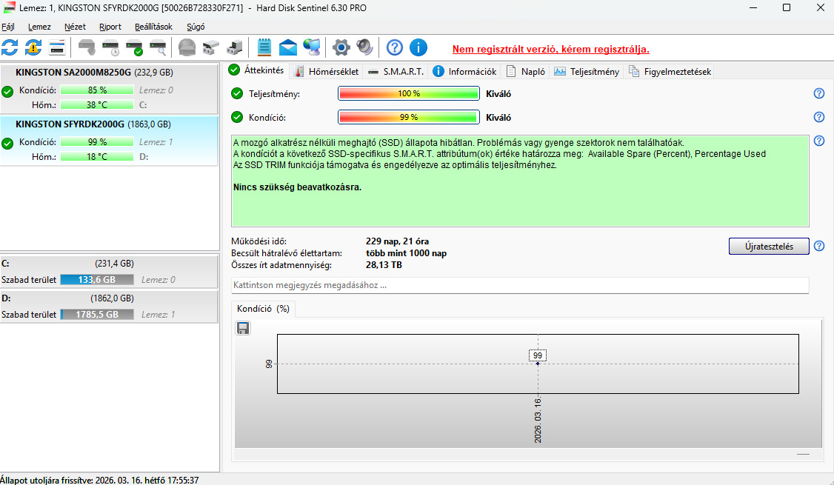Select the Kondíció (%) chart tab

(x=263, y=309)
